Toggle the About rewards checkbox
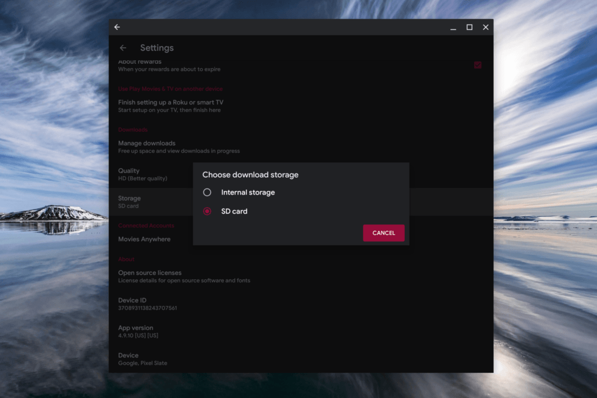The width and height of the screenshot is (597, 398). pyautogui.click(x=478, y=65)
